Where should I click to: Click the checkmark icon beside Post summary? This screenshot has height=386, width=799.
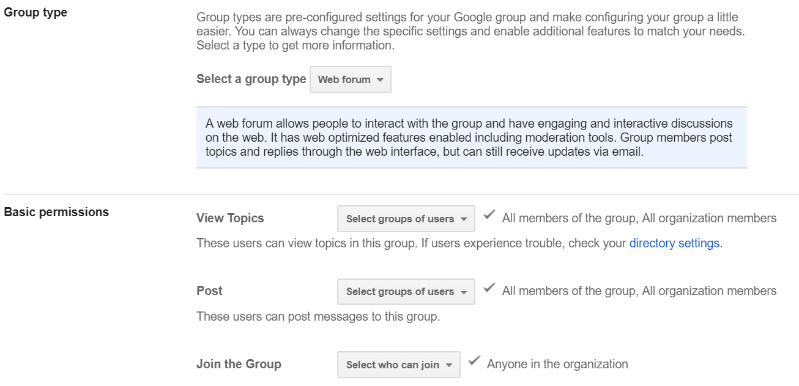[x=489, y=288]
